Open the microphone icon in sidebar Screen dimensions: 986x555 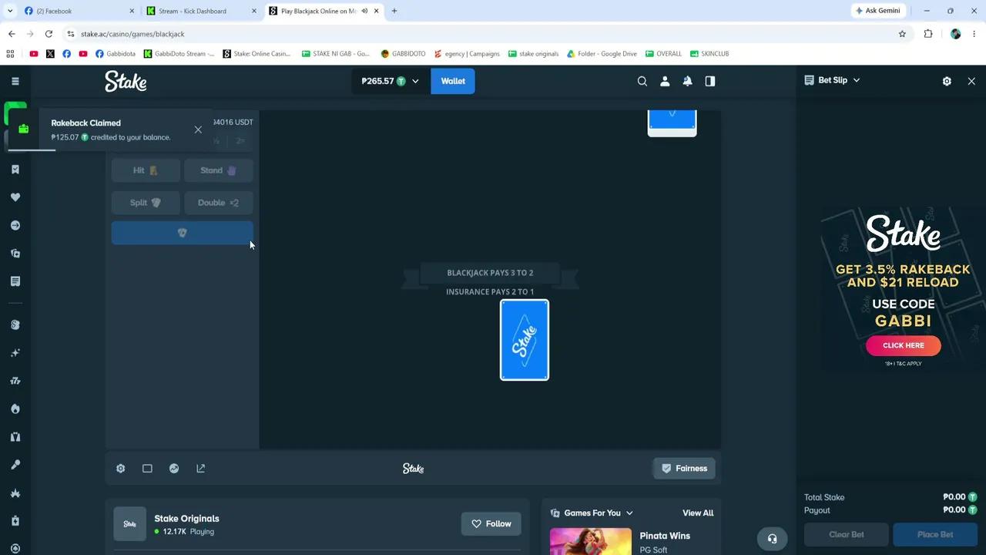pyautogui.click(x=15, y=465)
